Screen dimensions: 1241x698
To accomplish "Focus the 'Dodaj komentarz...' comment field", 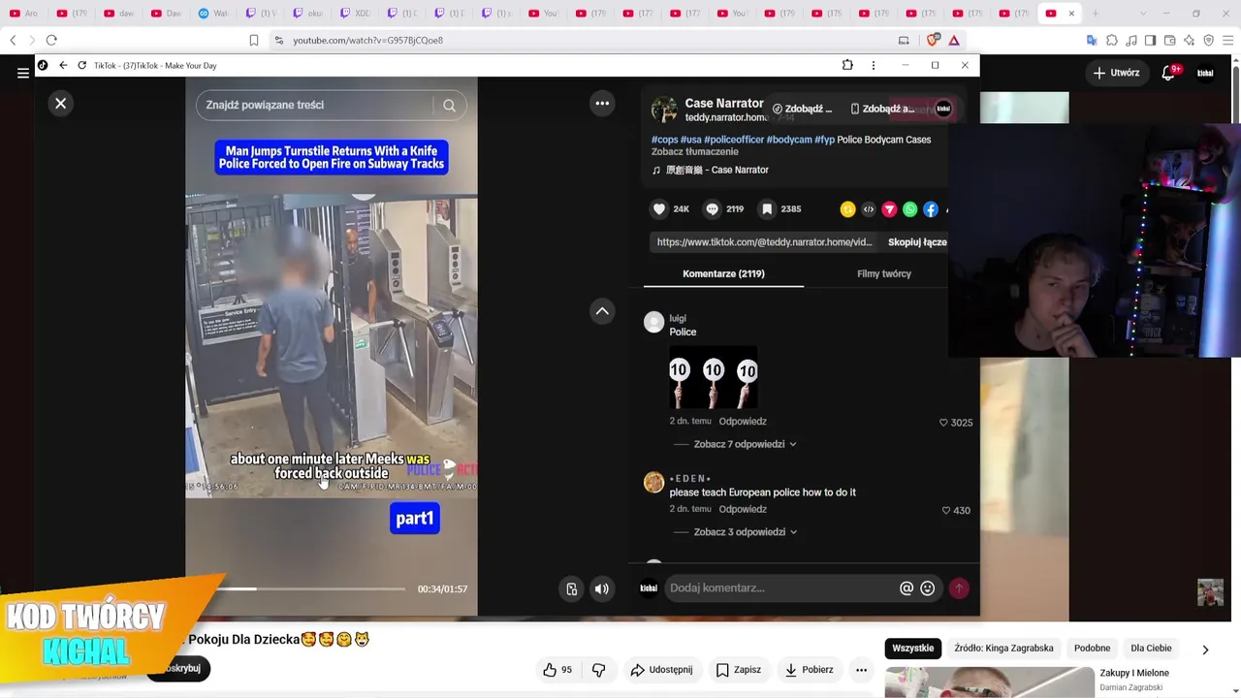I will (780, 587).
